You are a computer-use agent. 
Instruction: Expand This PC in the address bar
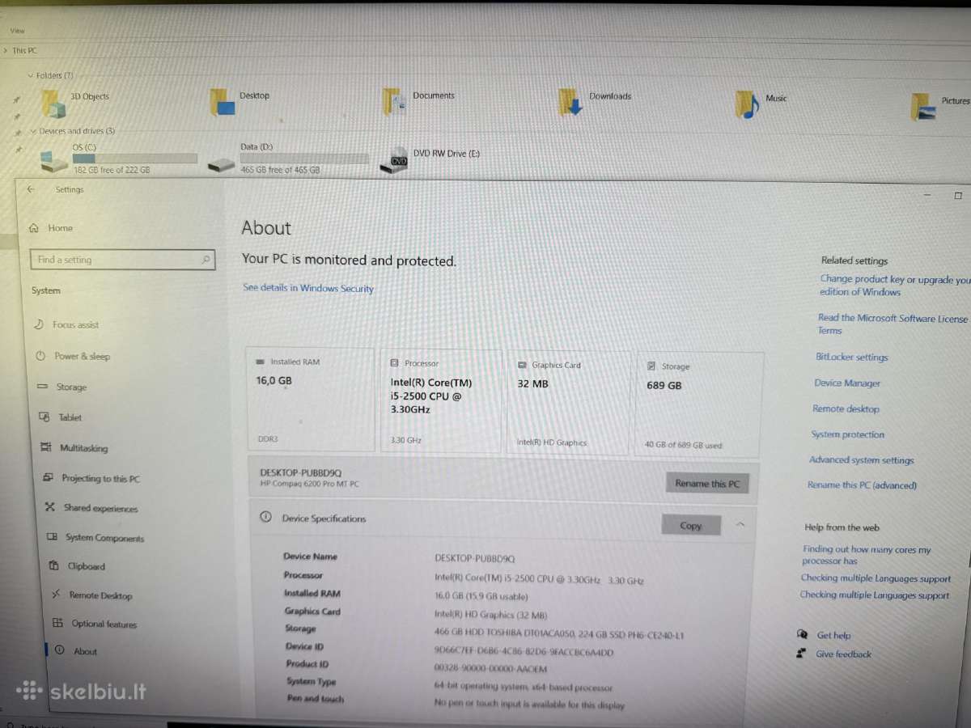coord(6,50)
